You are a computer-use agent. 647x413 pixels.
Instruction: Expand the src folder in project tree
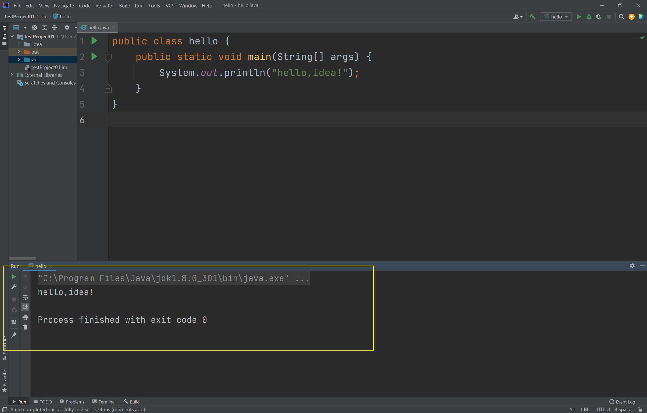point(18,59)
